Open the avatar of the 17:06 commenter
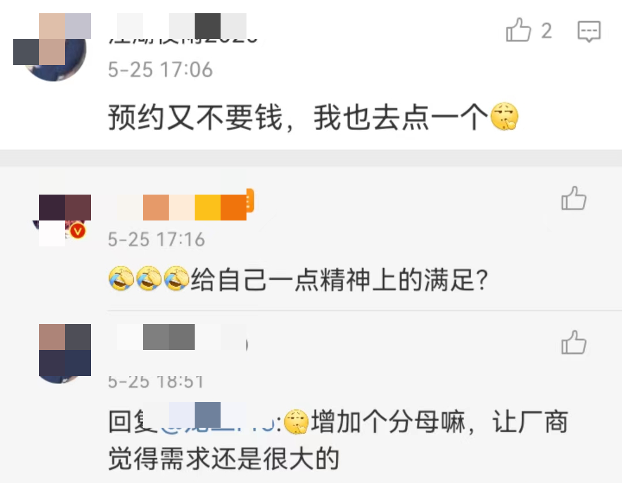Screen dimensions: 622x483 click(53, 48)
